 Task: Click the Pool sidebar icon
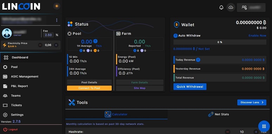[x=5, y=67]
